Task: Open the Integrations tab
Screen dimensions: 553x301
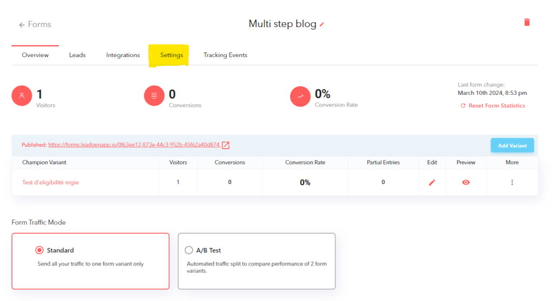Action: pyautogui.click(x=123, y=55)
